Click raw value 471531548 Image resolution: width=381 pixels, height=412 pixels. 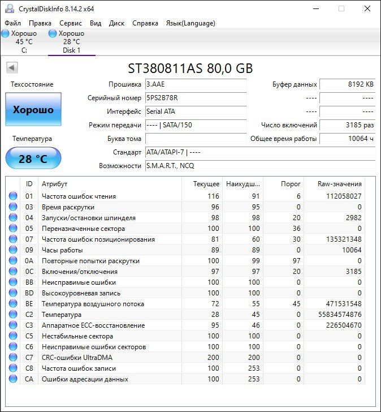click(344, 304)
